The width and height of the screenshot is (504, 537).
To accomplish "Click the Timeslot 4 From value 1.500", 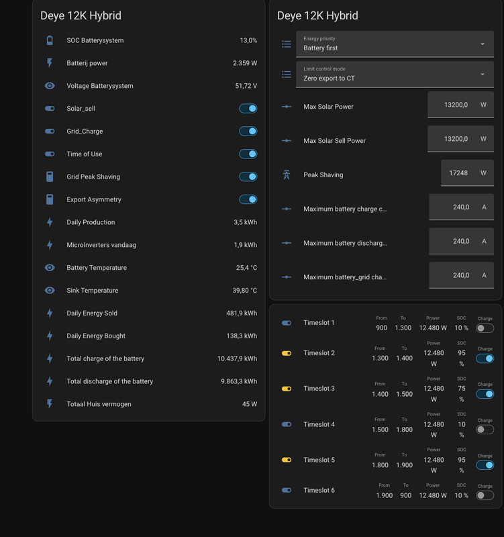I will [x=380, y=430].
